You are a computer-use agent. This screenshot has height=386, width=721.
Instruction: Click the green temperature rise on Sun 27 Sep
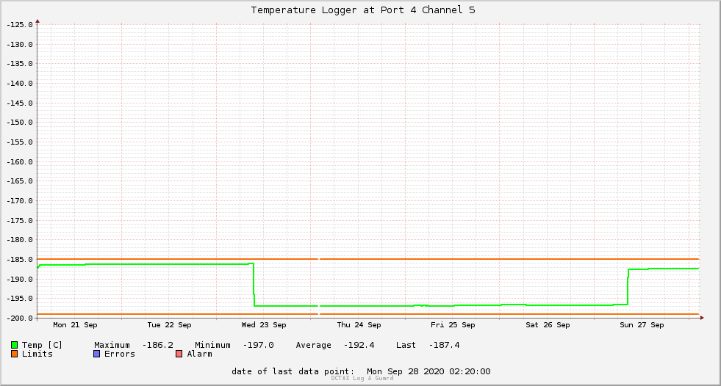(x=628, y=287)
